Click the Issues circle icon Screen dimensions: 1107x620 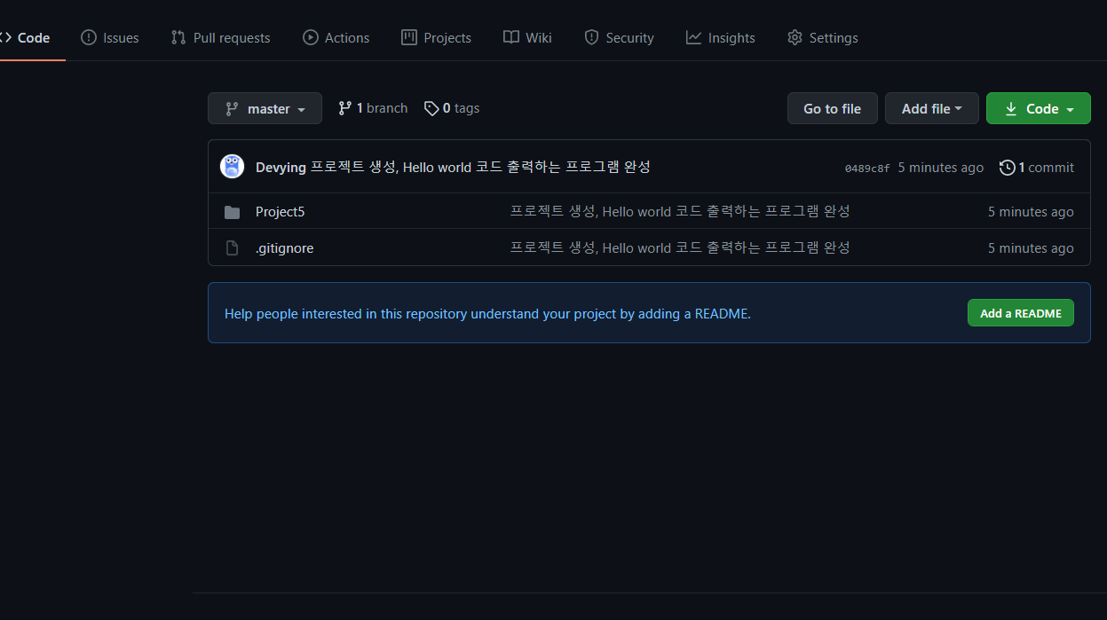pyautogui.click(x=89, y=37)
